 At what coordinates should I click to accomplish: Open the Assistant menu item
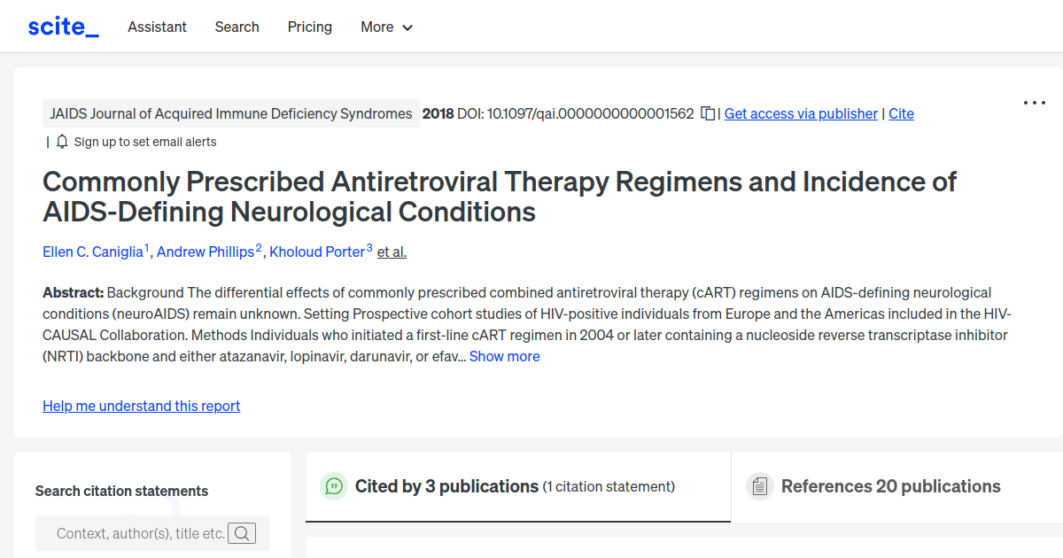coord(157,27)
